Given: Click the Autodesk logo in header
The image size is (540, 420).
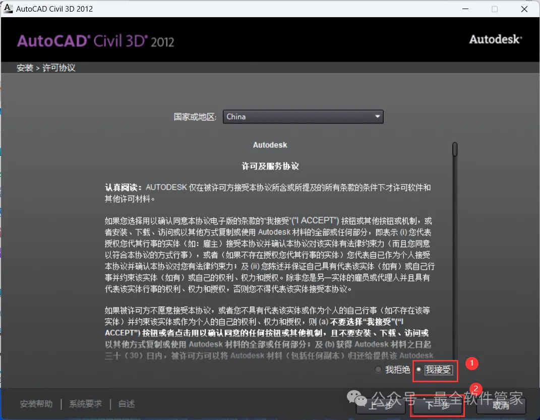Looking at the screenshot, I should (x=496, y=39).
